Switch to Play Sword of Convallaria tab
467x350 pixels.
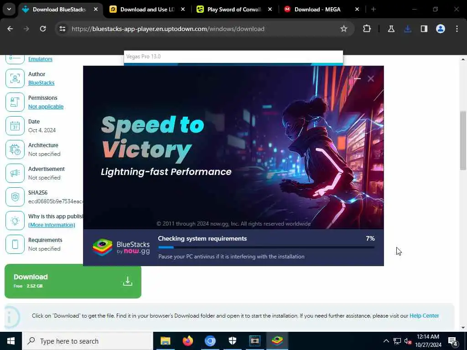[234, 10]
